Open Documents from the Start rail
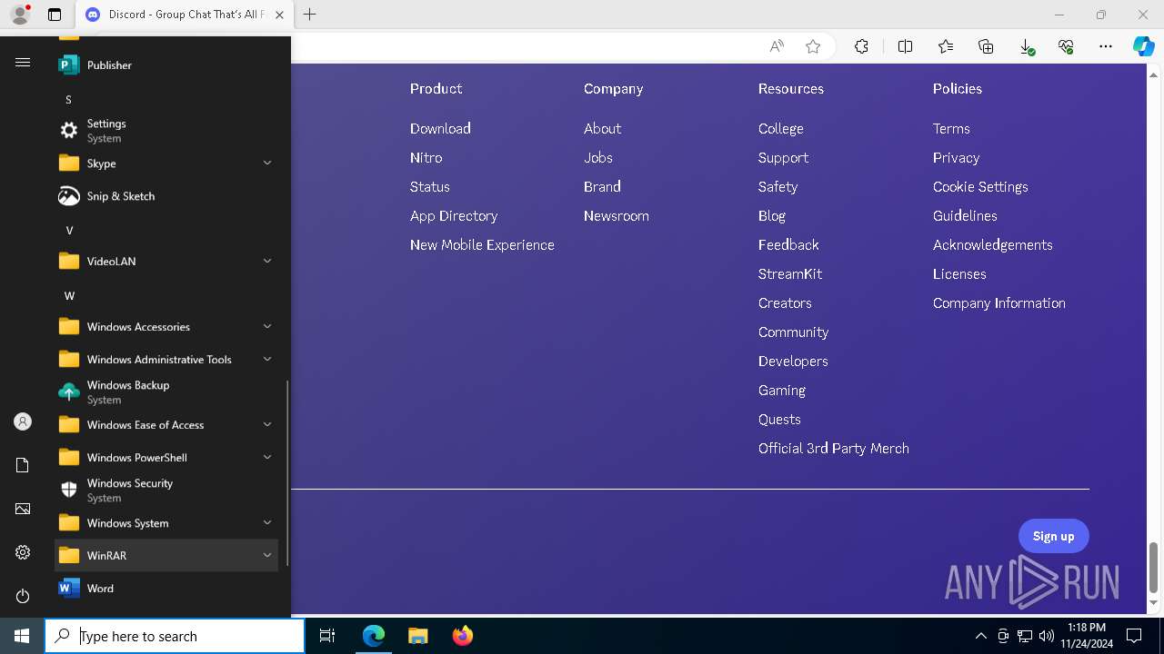This screenshot has width=1164, height=654. [x=23, y=465]
